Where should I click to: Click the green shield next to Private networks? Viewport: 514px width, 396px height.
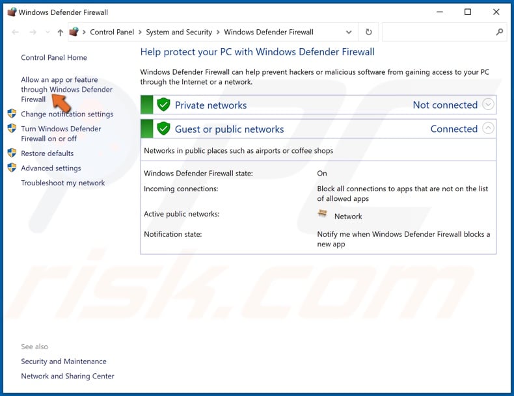point(163,105)
